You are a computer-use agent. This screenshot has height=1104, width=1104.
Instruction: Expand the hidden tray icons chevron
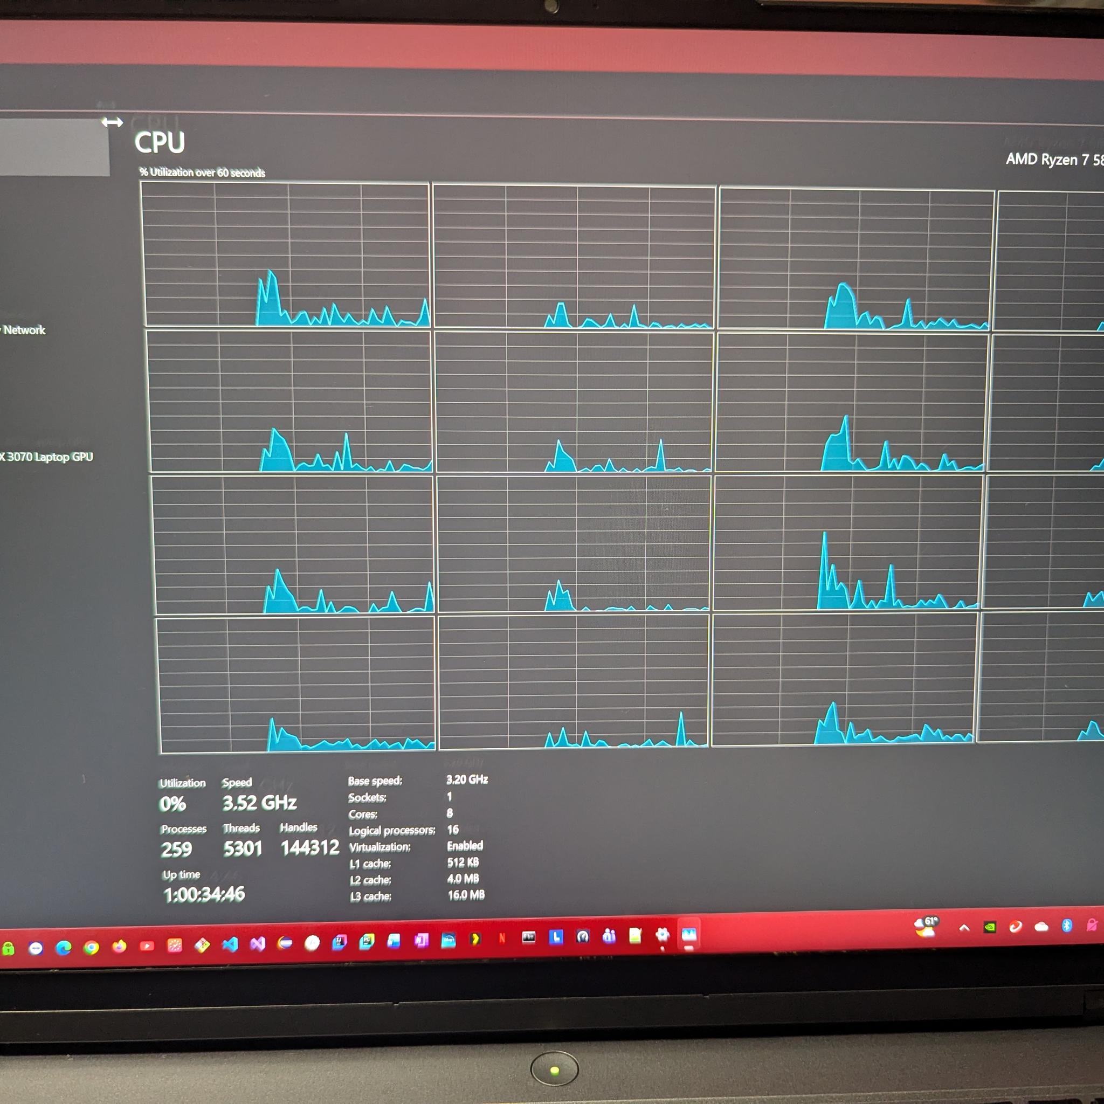pos(964,928)
